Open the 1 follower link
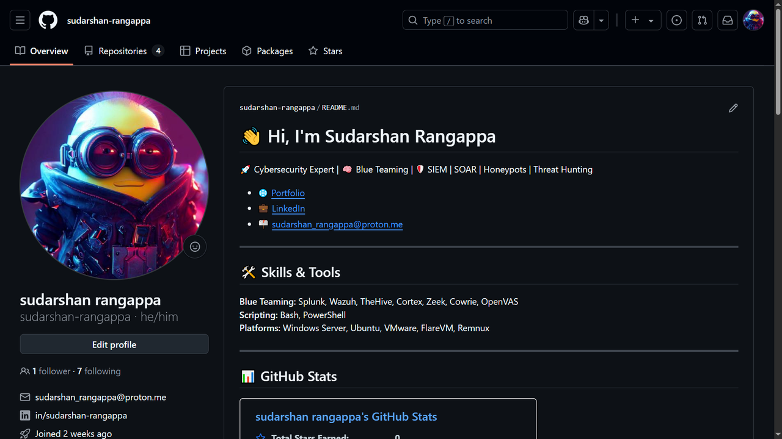This screenshot has height=439, width=782. pyautogui.click(x=51, y=371)
